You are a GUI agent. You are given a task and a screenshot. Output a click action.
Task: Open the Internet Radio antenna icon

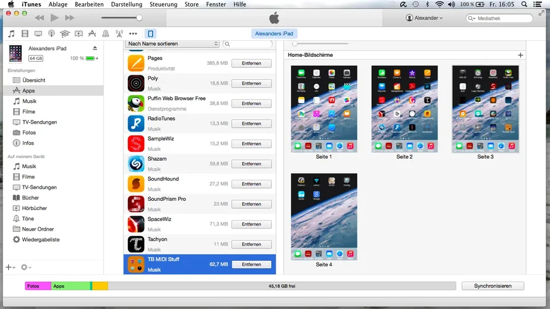click(x=119, y=33)
